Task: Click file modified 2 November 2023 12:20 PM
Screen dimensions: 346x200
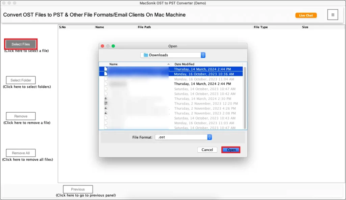Action: coord(206,104)
